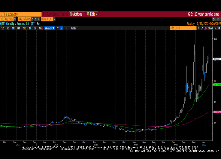
Task: Undo last chart change
Action: tap(214, 19)
